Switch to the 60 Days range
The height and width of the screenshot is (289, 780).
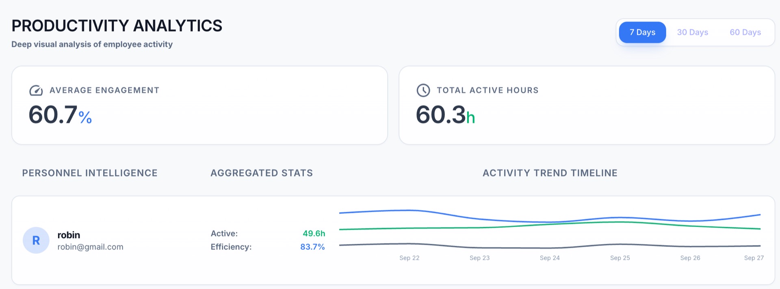pos(745,32)
